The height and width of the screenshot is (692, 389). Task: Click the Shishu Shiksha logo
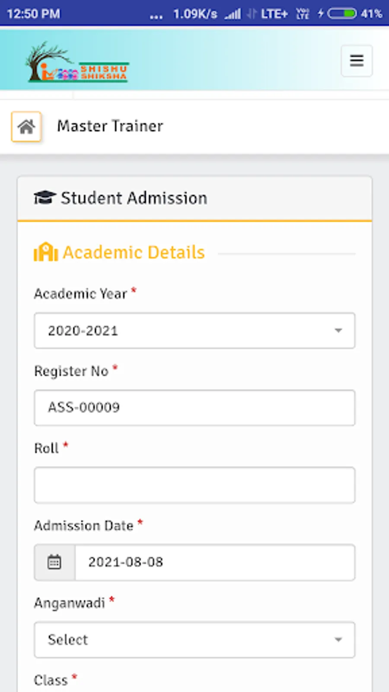78,63
